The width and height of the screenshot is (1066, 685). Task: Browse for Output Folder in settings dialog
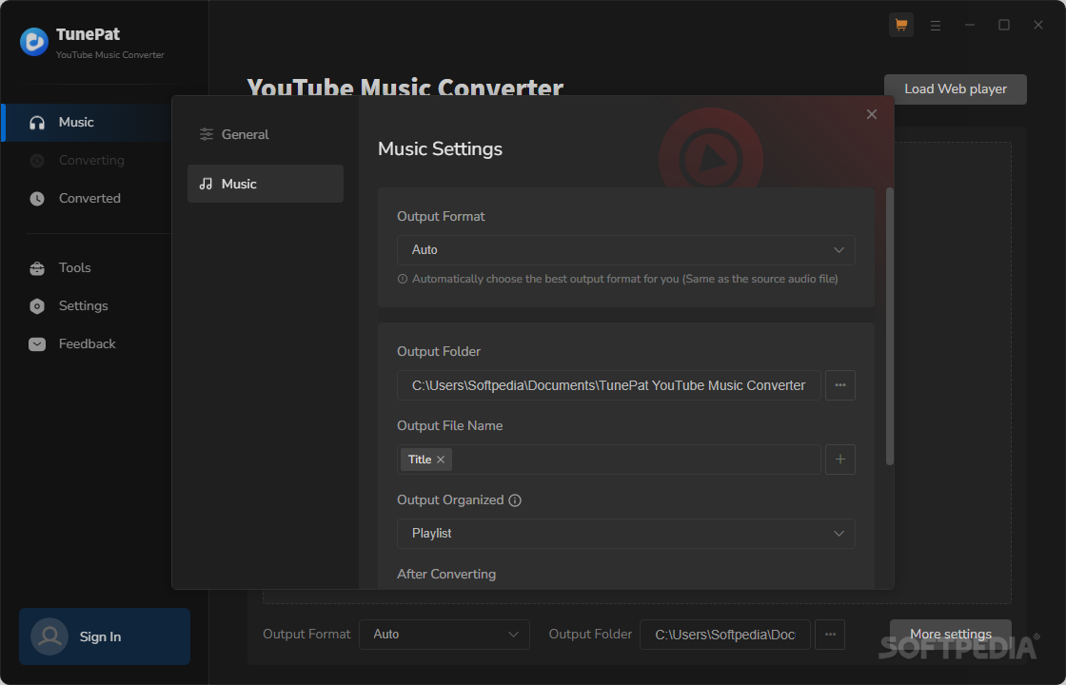tap(840, 385)
